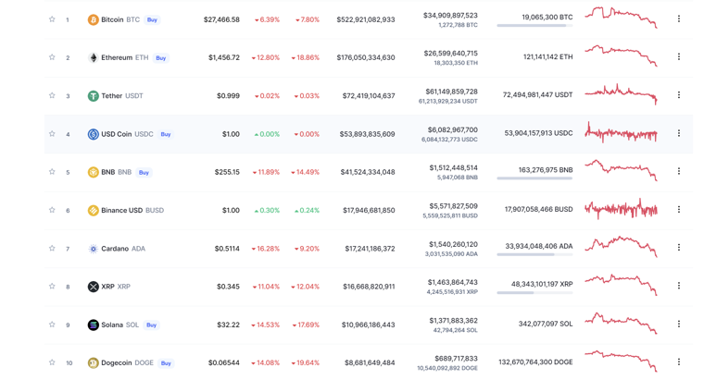Toggle the XRP watchlist star

[x=52, y=286]
